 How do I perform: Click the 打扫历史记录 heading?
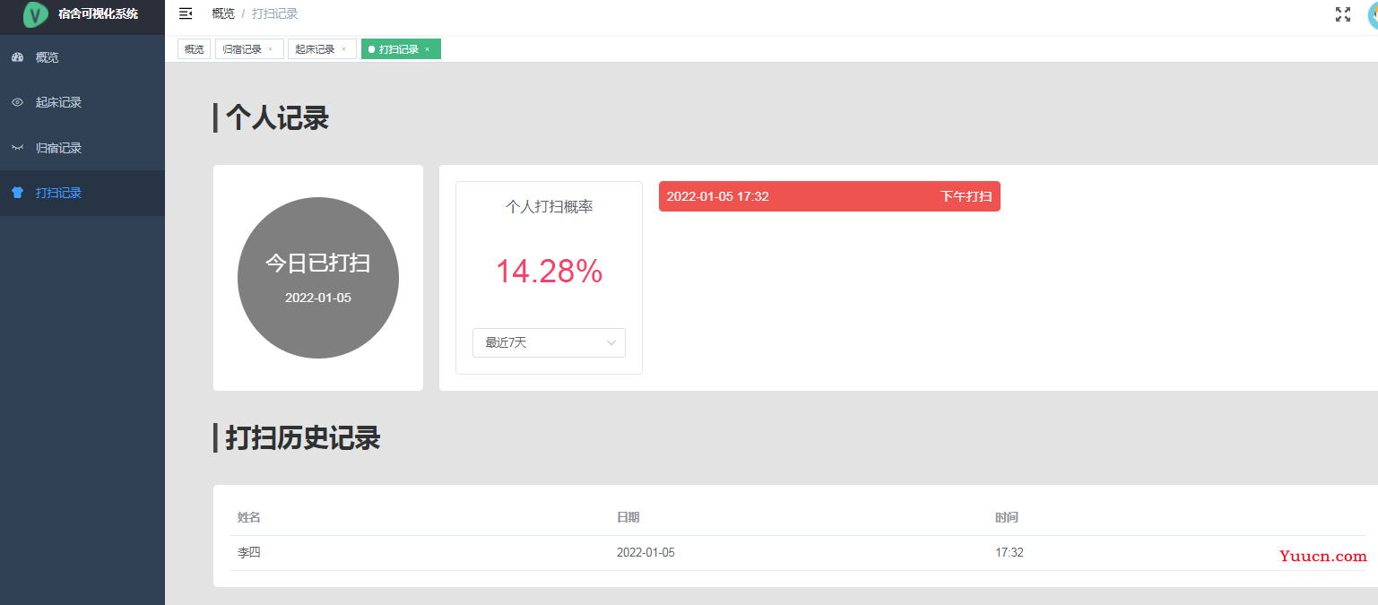tap(303, 437)
